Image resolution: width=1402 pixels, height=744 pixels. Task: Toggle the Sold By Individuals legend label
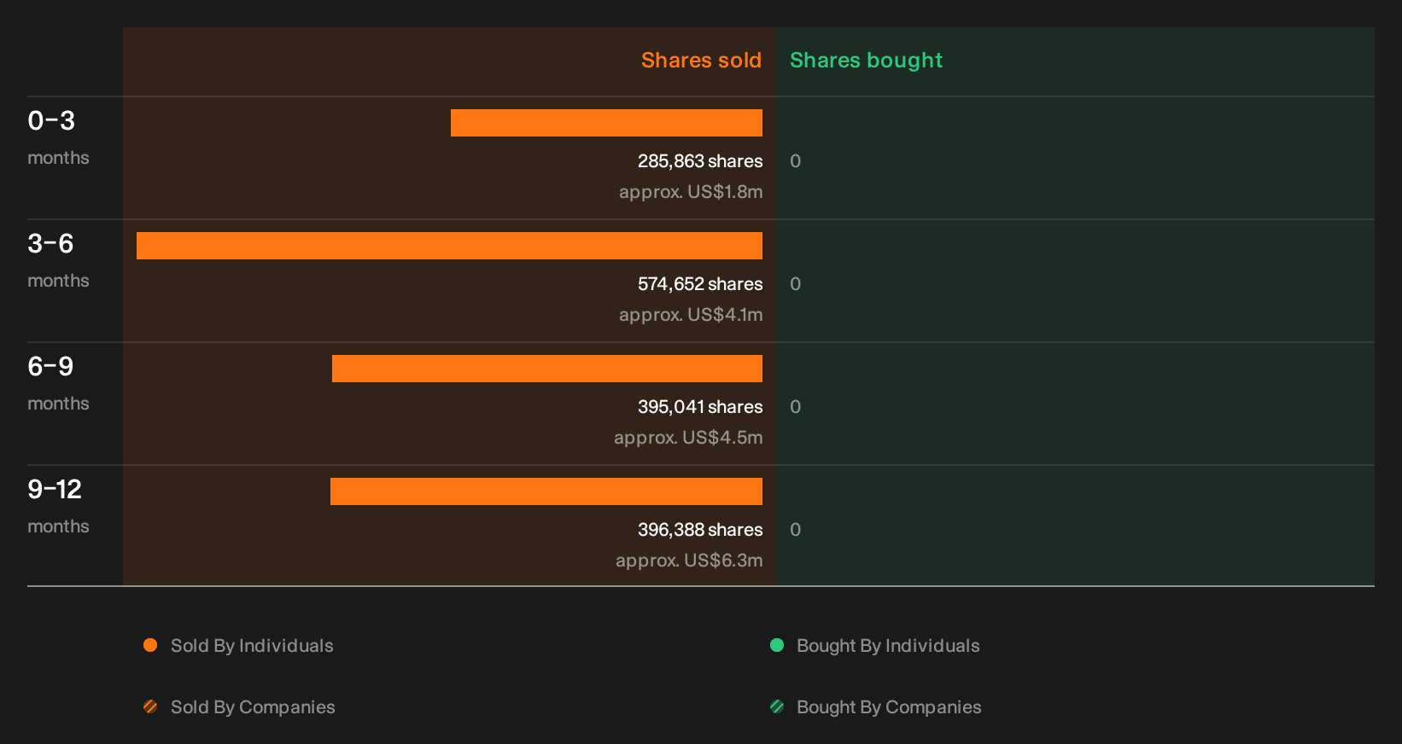252,646
